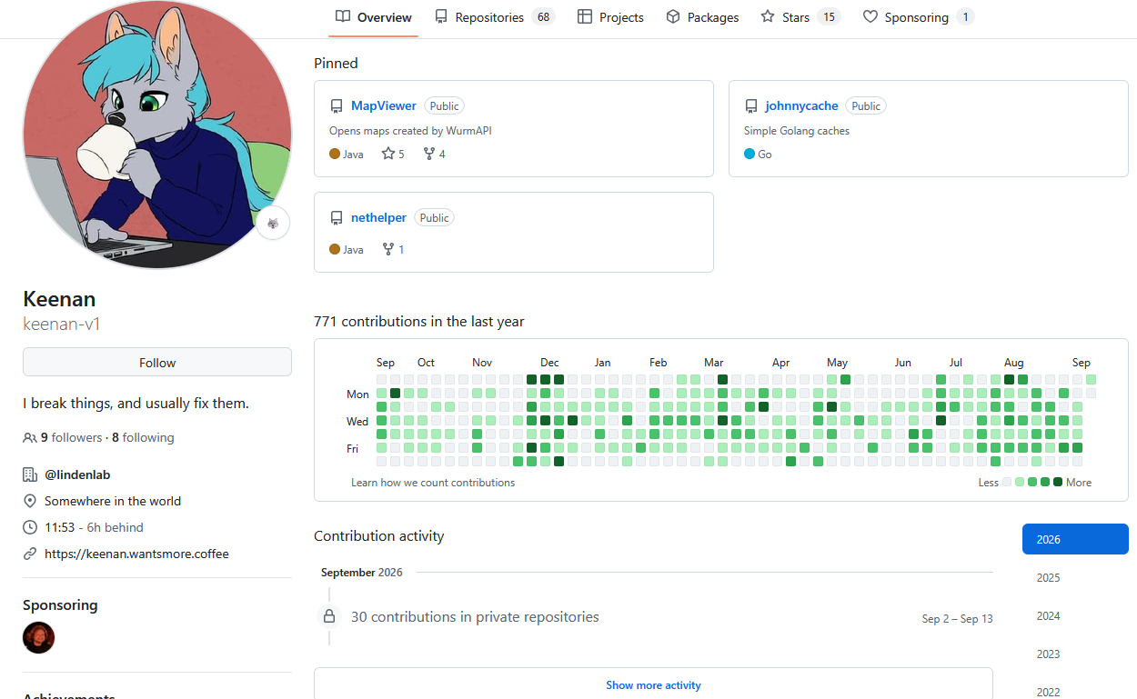
Task: Click the link icon beside the website URL
Action: [30, 554]
